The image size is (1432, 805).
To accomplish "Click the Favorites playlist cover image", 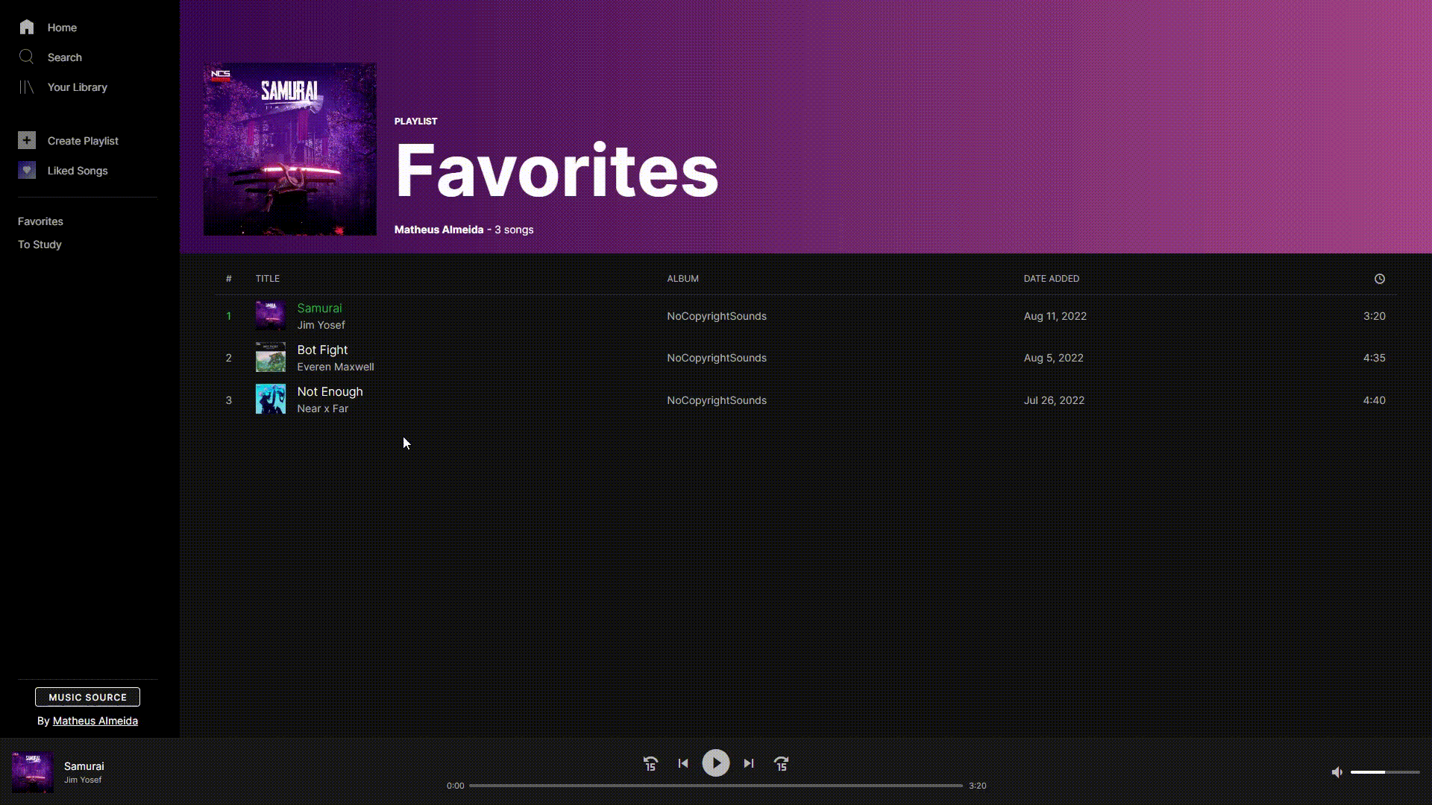I will point(290,149).
